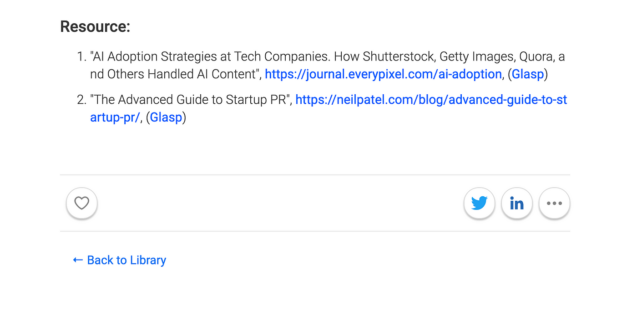Click the left arrow before Back to Library
637x331 pixels.
tap(78, 260)
